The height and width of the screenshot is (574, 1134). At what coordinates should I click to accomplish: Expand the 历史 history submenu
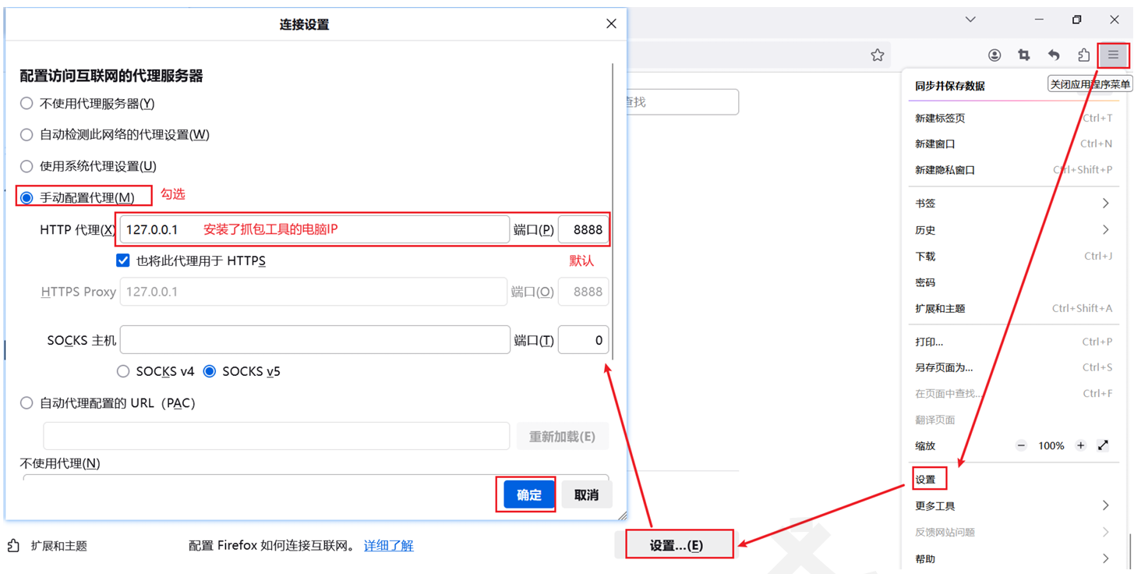[1013, 230]
